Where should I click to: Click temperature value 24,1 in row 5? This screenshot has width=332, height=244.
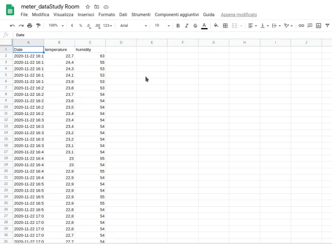(x=59, y=75)
